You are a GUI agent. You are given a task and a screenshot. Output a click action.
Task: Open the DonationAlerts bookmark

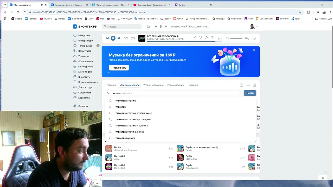(x=265, y=19)
